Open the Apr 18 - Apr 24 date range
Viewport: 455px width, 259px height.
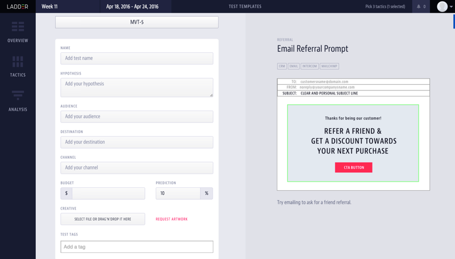133,6
